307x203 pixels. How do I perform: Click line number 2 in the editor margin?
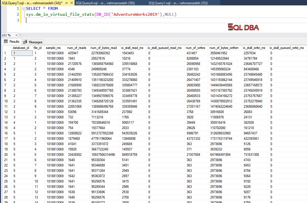[18, 14]
